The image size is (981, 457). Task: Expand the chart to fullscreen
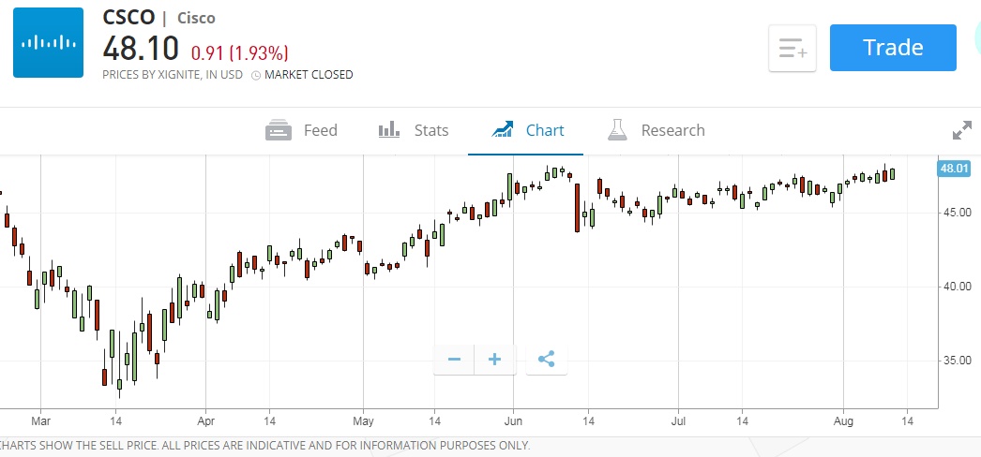click(962, 131)
